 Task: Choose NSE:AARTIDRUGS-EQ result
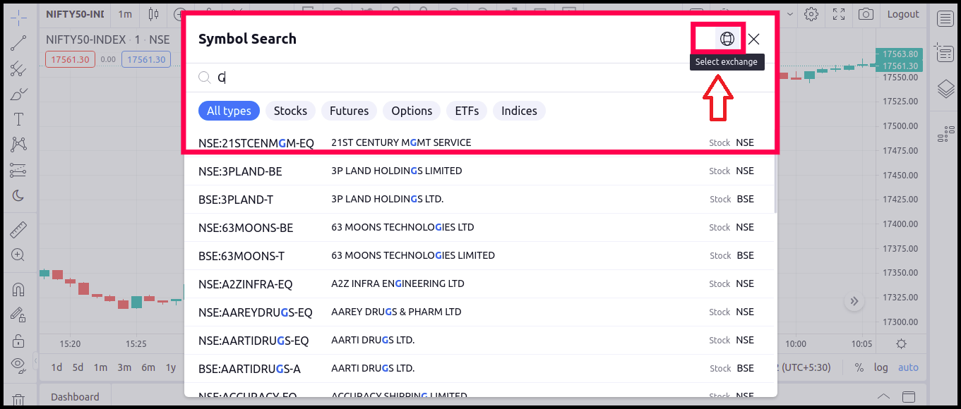pos(479,341)
